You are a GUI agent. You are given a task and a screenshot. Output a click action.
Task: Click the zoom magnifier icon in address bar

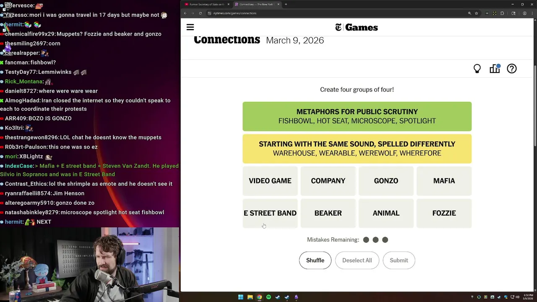pos(469,13)
